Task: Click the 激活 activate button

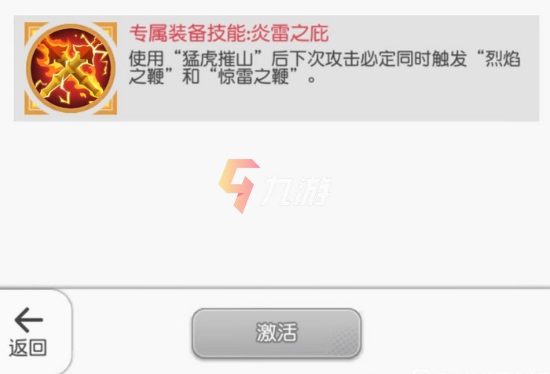Action: 277,332
